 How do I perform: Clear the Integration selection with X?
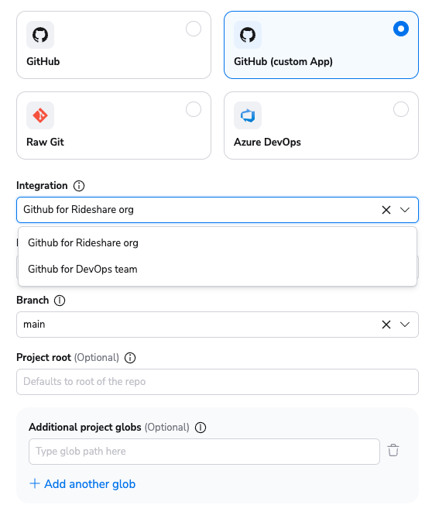click(386, 210)
